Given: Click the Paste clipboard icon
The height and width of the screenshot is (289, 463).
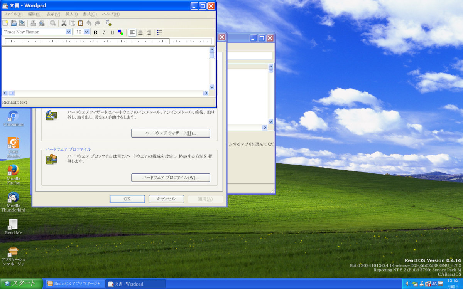Looking at the screenshot, I should [x=81, y=23].
